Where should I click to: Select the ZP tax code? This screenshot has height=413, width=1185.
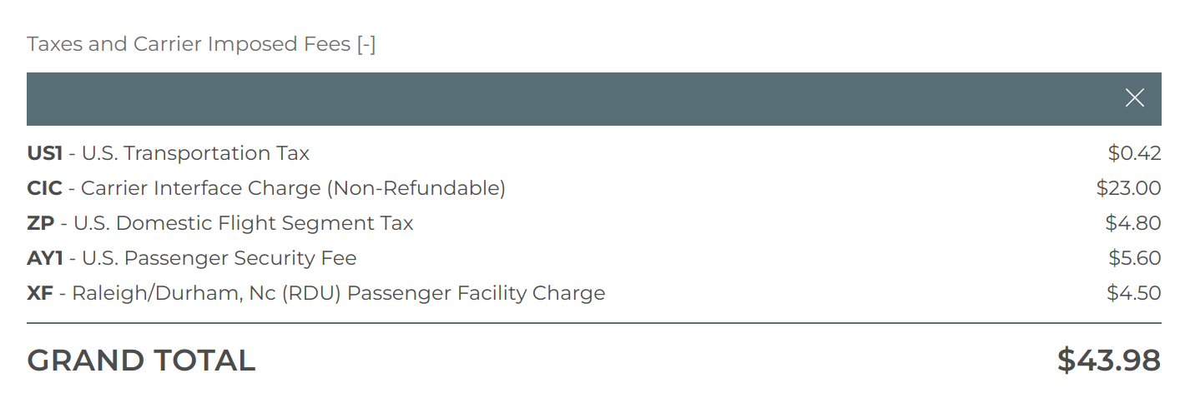tap(40, 223)
